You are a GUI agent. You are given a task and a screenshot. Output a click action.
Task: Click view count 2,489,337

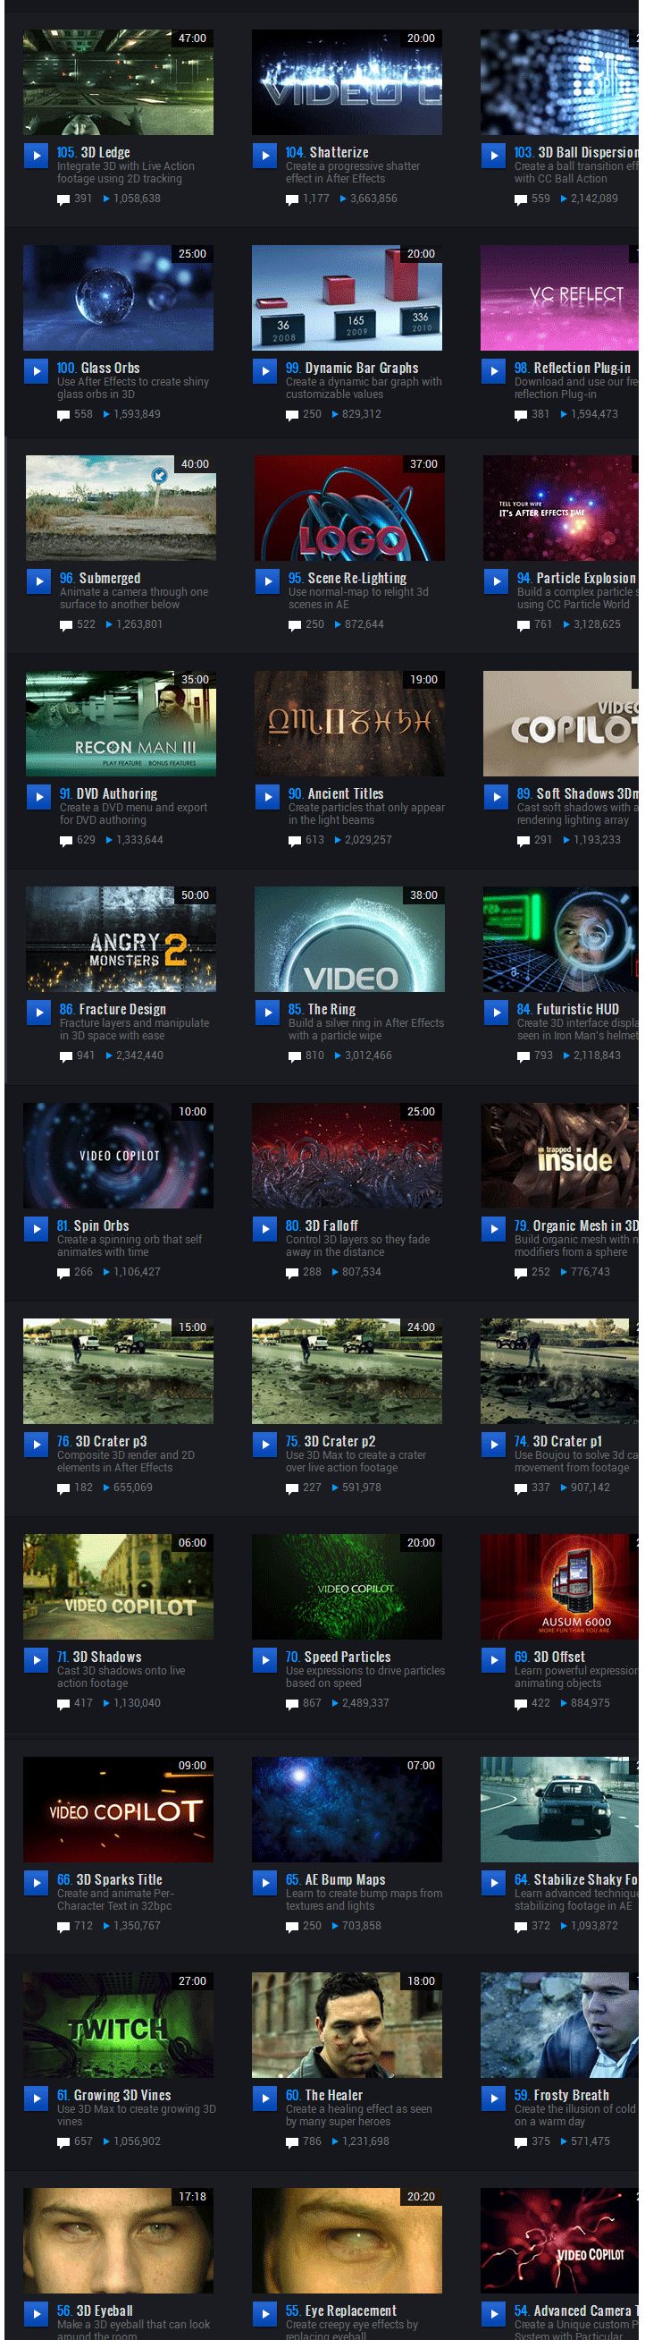(365, 1703)
